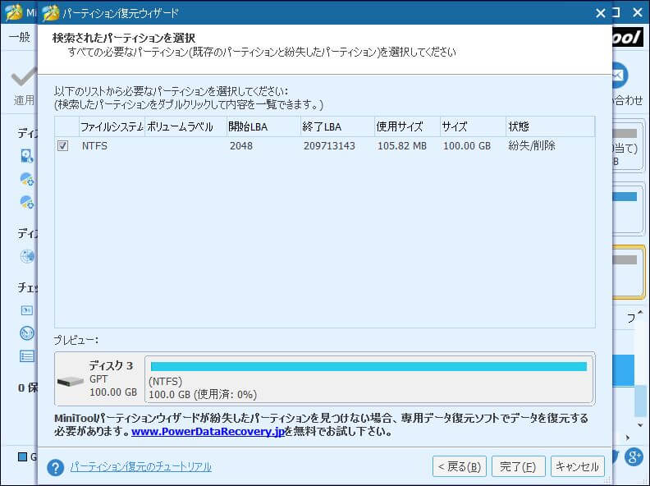Sort by 使用サイズ column header
The image size is (650, 486).
pos(407,126)
